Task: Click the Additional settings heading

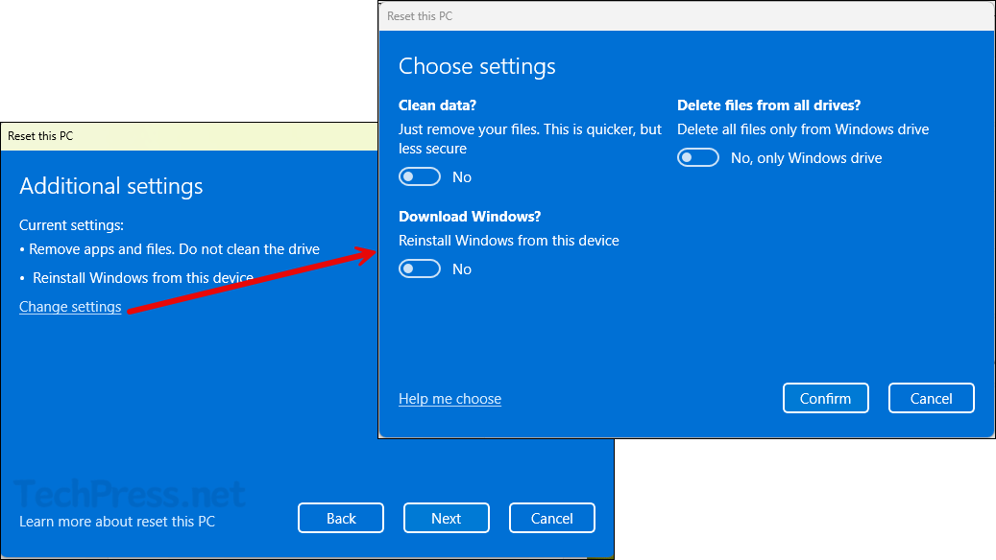Action: (111, 186)
